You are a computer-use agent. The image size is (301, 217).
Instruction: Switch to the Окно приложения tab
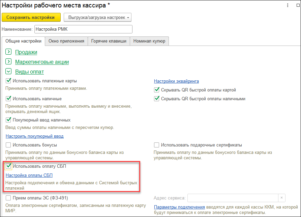pyautogui.click(x=66, y=41)
